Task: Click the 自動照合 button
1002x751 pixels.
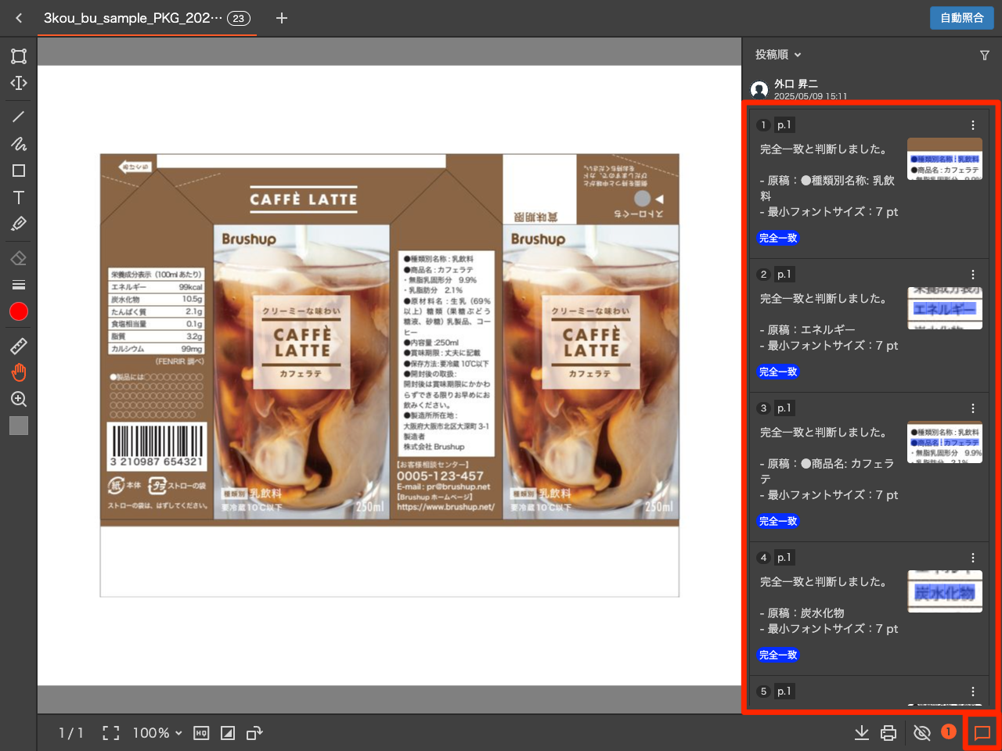Action: [x=962, y=18]
